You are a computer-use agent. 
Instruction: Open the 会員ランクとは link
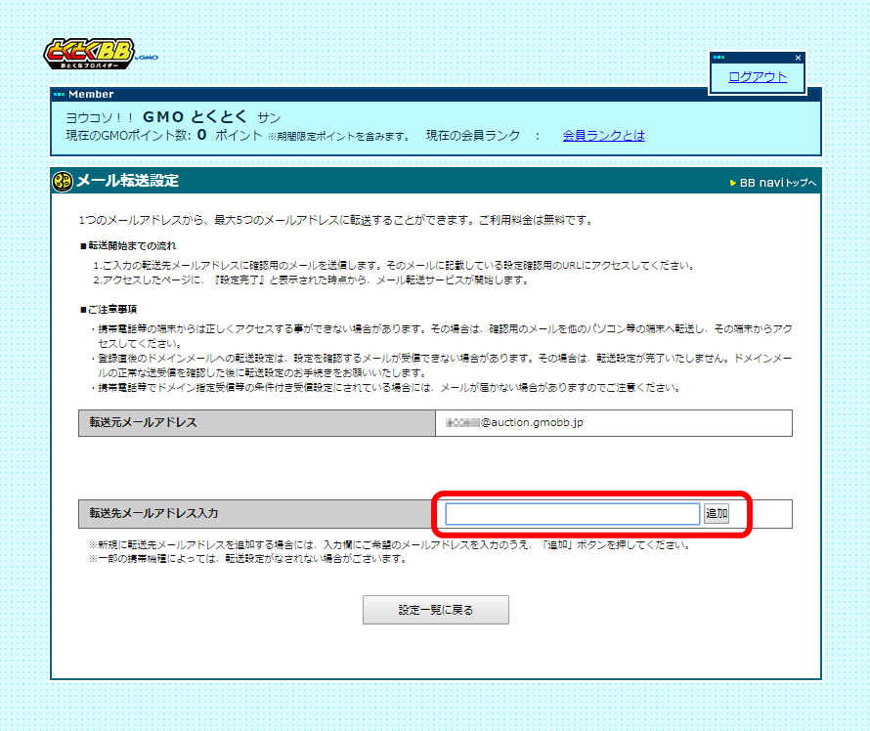point(603,137)
